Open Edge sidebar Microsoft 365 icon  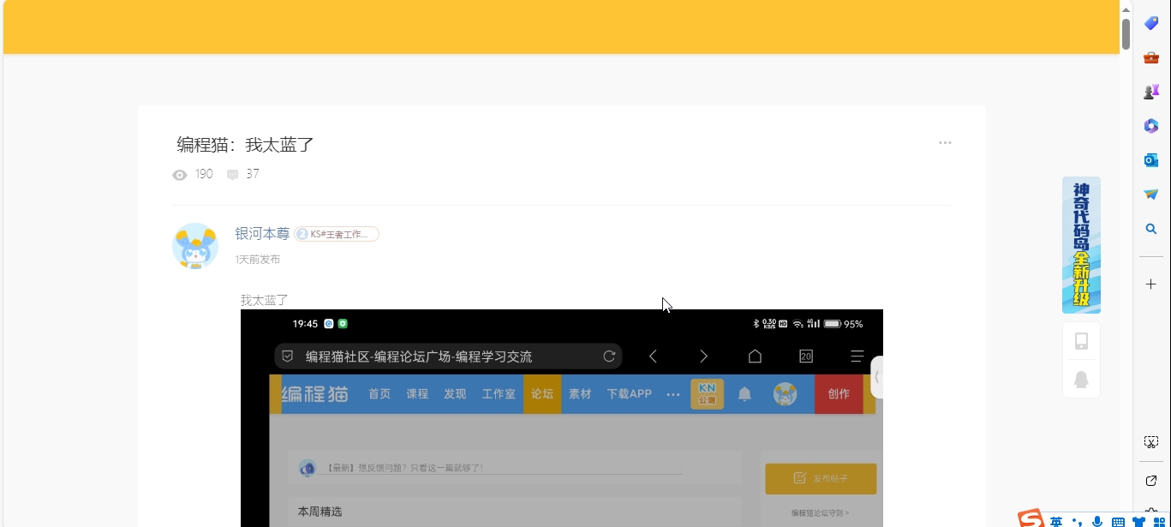(x=1151, y=126)
